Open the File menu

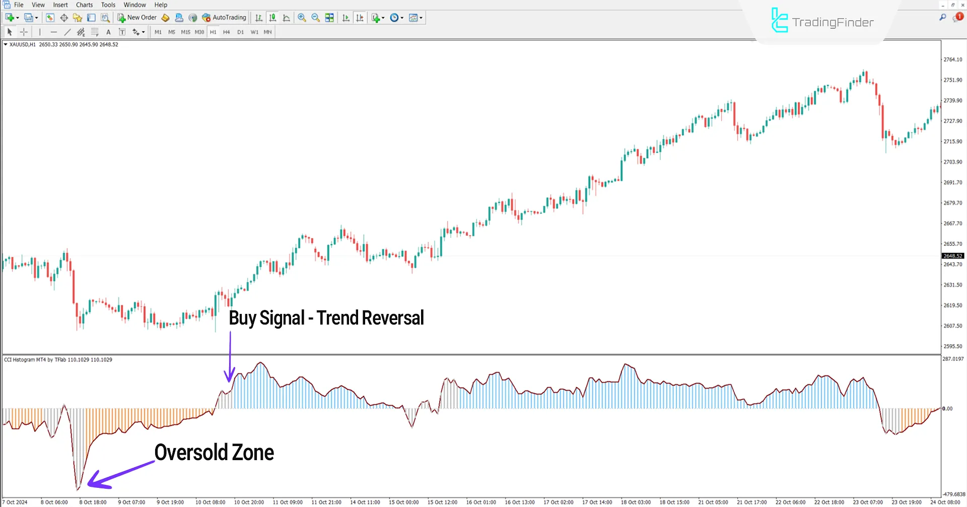tap(19, 5)
